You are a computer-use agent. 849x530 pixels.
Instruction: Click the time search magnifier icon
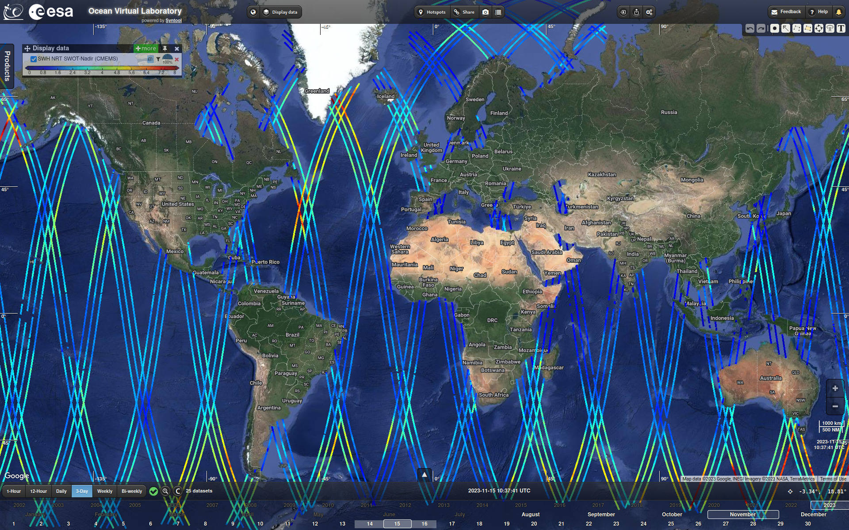coord(165,491)
